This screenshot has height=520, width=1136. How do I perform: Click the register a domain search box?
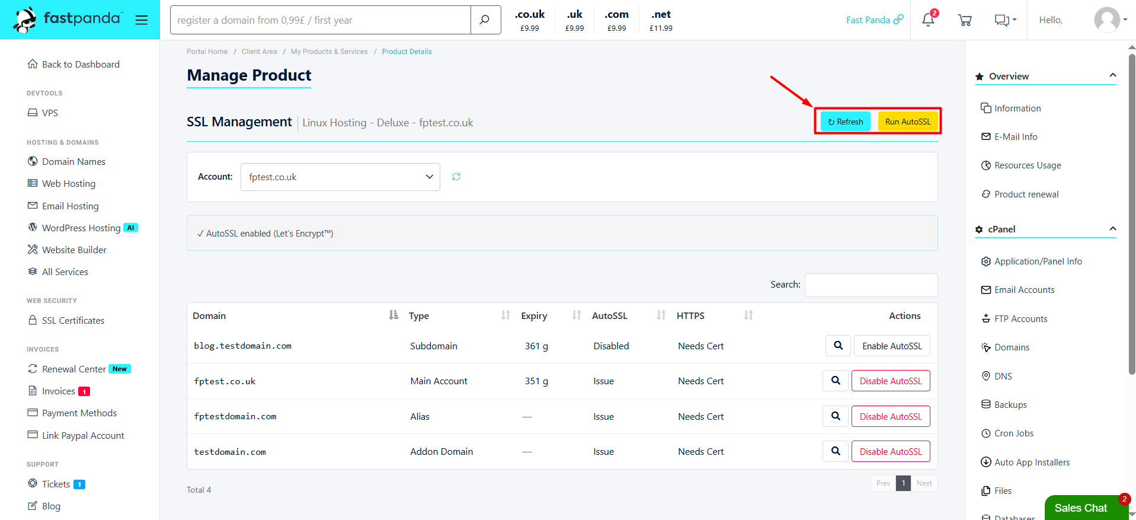pos(321,20)
